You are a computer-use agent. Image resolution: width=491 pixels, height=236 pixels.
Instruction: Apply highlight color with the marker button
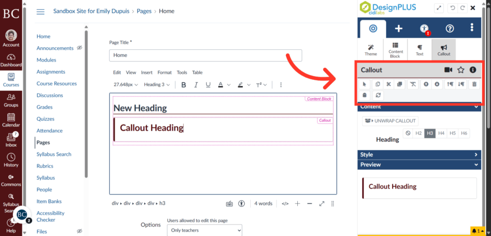pos(240,85)
